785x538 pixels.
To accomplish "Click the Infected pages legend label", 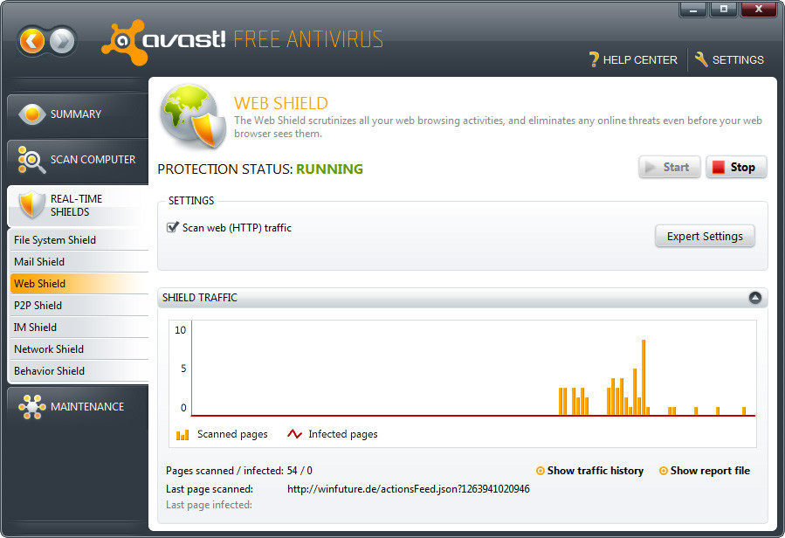I will coord(343,434).
